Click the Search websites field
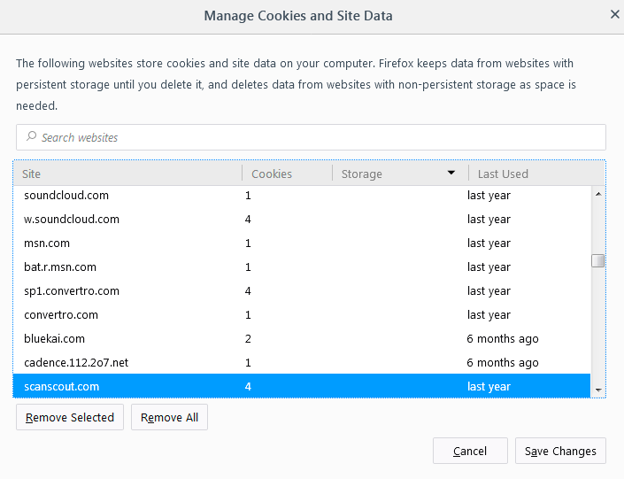 pos(310,137)
